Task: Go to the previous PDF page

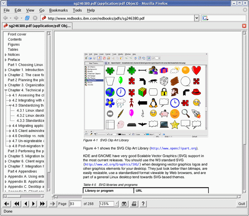Action: 26,204
